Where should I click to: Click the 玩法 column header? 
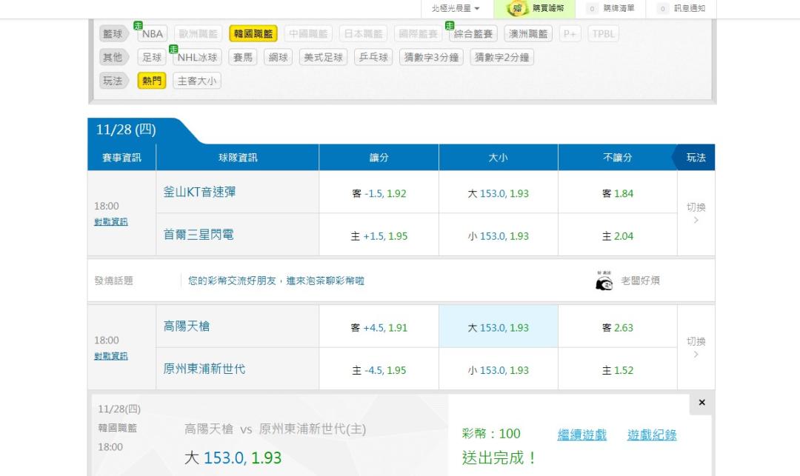pyautogui.click(x=696, y=158)
